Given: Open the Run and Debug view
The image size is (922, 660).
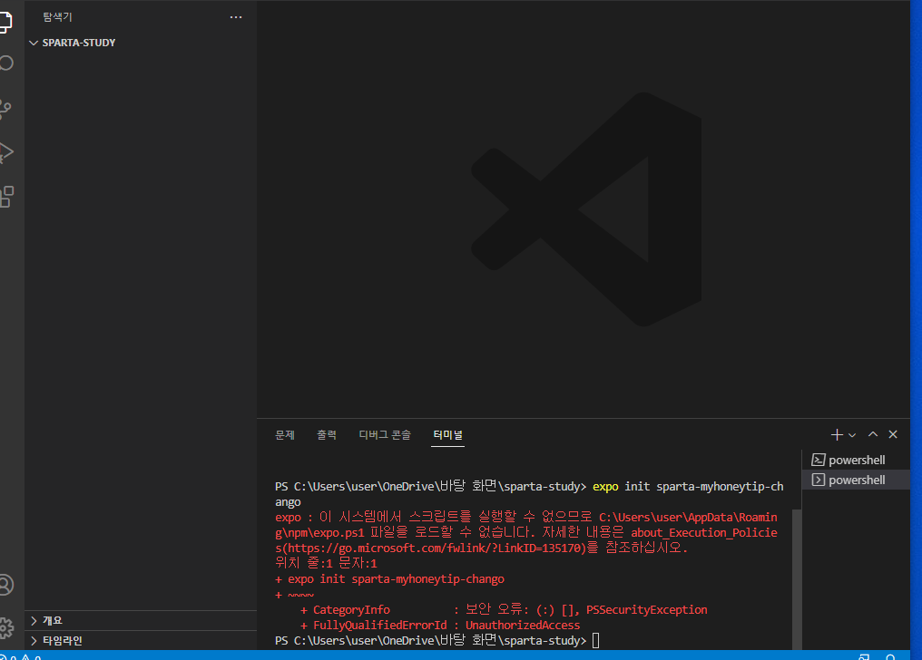Looking at the screenshot, I should 5,152.
